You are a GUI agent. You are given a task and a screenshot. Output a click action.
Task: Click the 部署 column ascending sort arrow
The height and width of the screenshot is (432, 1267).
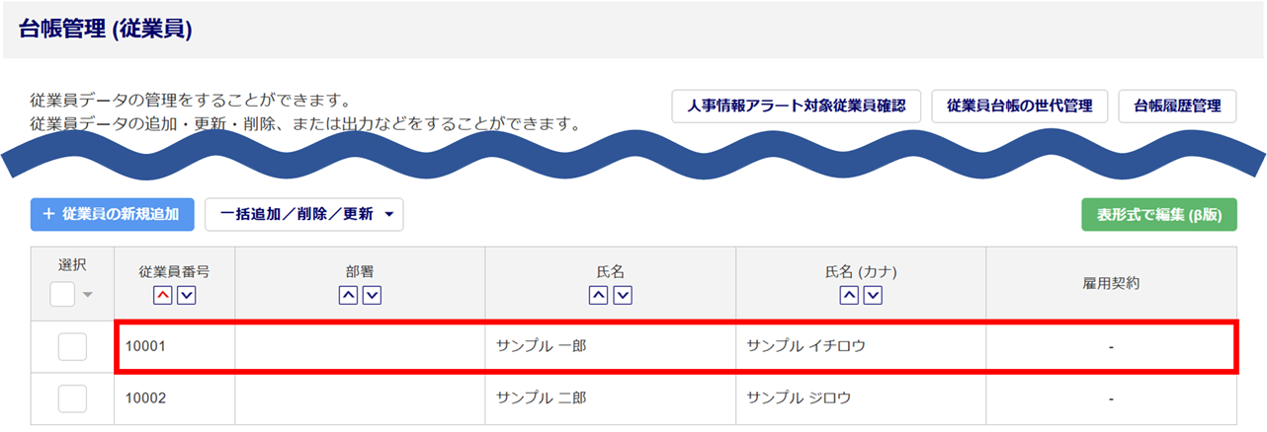348,295
